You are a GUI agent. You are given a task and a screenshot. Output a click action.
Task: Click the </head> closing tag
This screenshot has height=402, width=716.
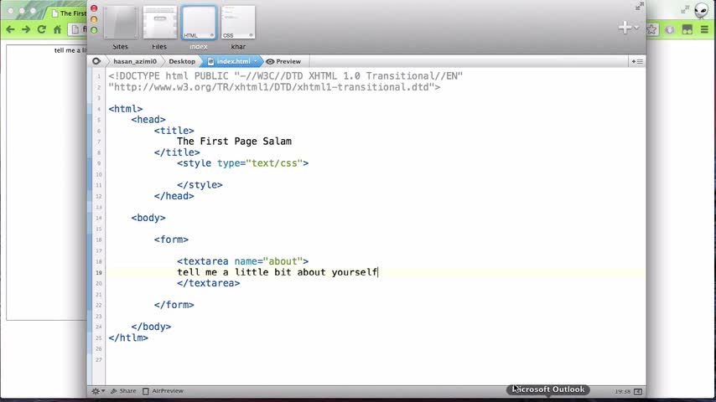174,196
